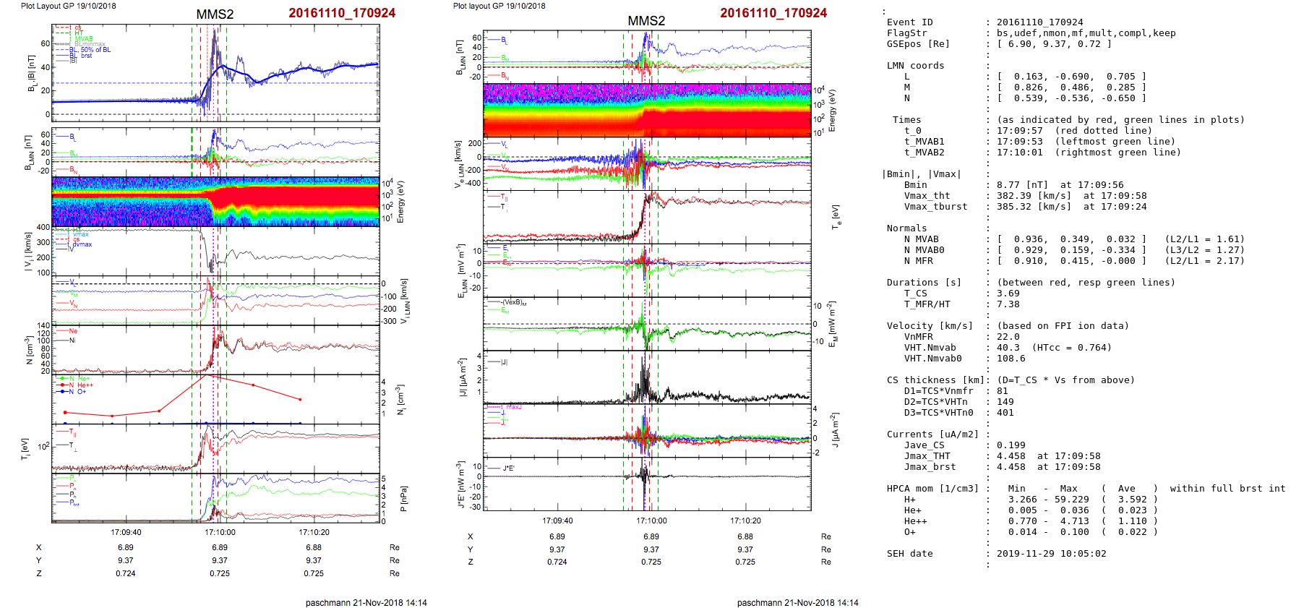Click the 17:09:40 time tick under the right plot
Screen dimensions: 1304x608
[557, 521]
